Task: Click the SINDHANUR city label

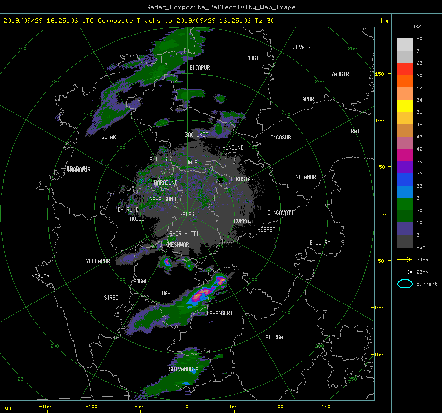Action: click(x=303, y=177)
